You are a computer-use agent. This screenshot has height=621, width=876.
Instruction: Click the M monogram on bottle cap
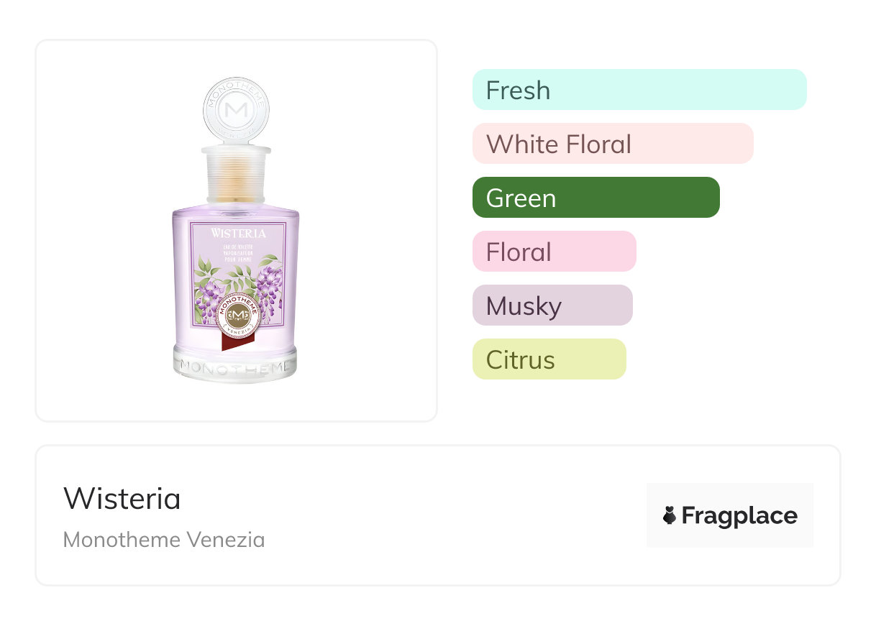[235, 112]
